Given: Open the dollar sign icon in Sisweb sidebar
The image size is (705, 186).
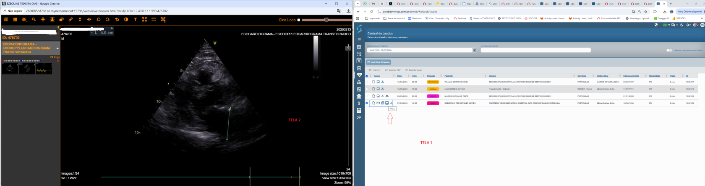Looking at the screenshot, I should coord(359,103).
